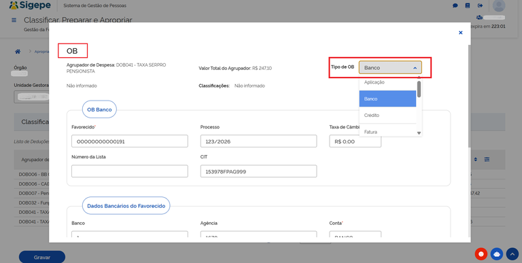Click the home breadcrumb icon
Viewport: 522px width, 263px height.
click(x=18, y=52)
